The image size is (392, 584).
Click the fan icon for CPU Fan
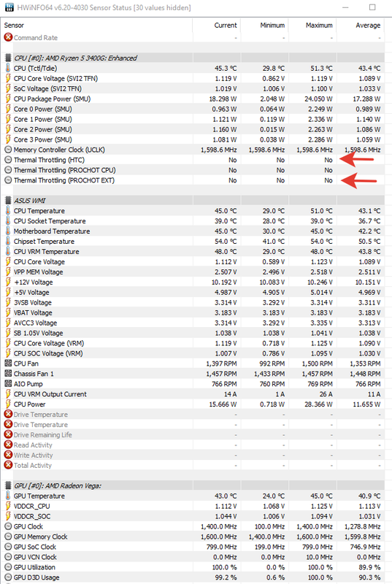8,363
